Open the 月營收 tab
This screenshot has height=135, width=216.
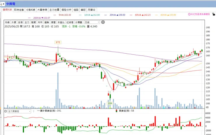[x=92, y=10]
